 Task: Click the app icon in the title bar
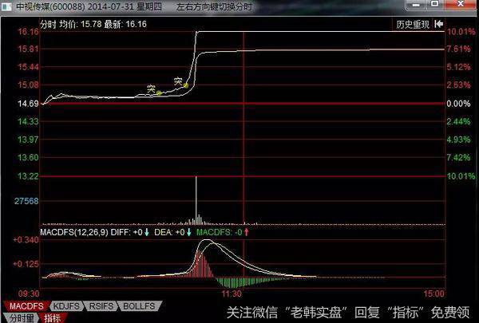(6, 6)
